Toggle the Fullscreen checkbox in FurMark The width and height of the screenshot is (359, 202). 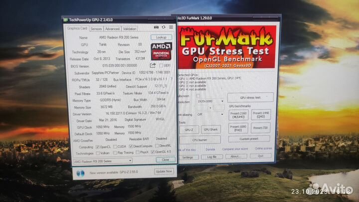pos(198,95)
